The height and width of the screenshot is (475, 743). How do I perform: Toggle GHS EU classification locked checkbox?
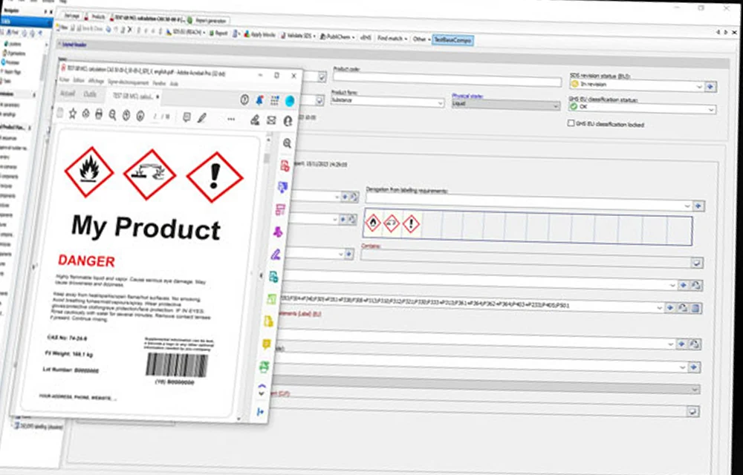[x=571, y=123]
